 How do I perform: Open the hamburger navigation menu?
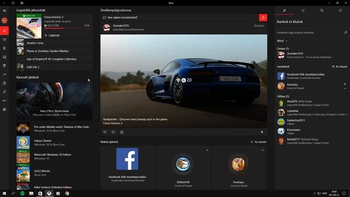click(x=4, y=10)
